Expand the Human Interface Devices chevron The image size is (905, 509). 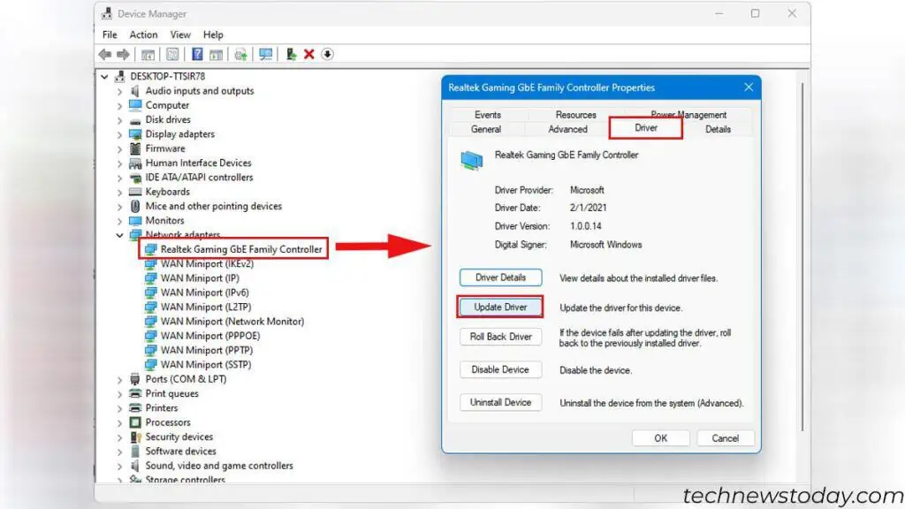(119, 163)
